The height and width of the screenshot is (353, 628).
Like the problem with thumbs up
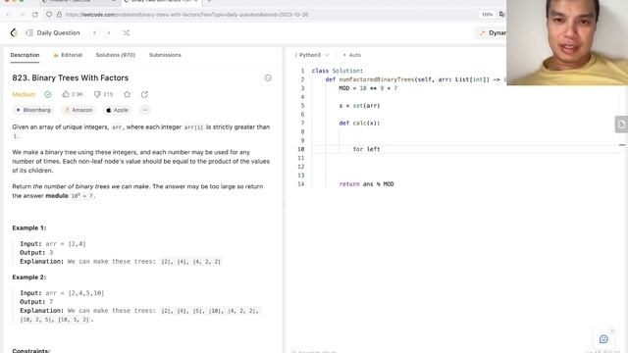point(66,94)
